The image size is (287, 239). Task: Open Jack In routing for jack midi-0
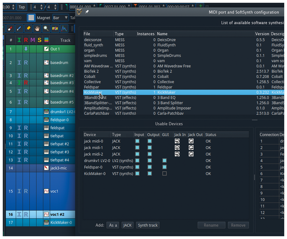177,141
